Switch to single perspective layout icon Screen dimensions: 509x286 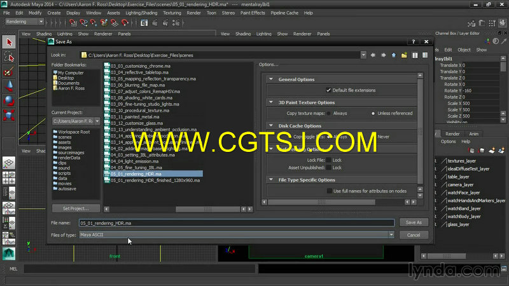[x=9, y=163]
